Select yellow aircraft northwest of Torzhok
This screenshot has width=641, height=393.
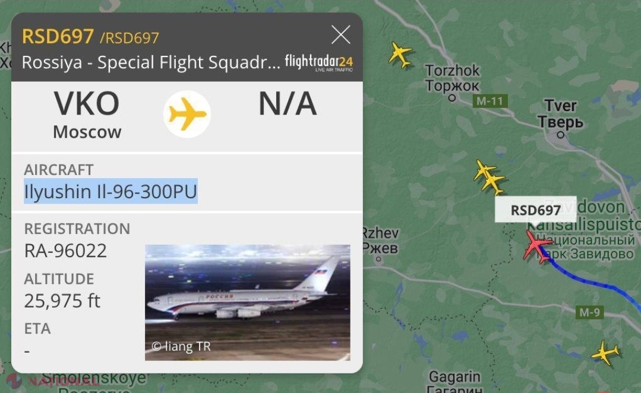pyautogui.click(x=400, y=55)
